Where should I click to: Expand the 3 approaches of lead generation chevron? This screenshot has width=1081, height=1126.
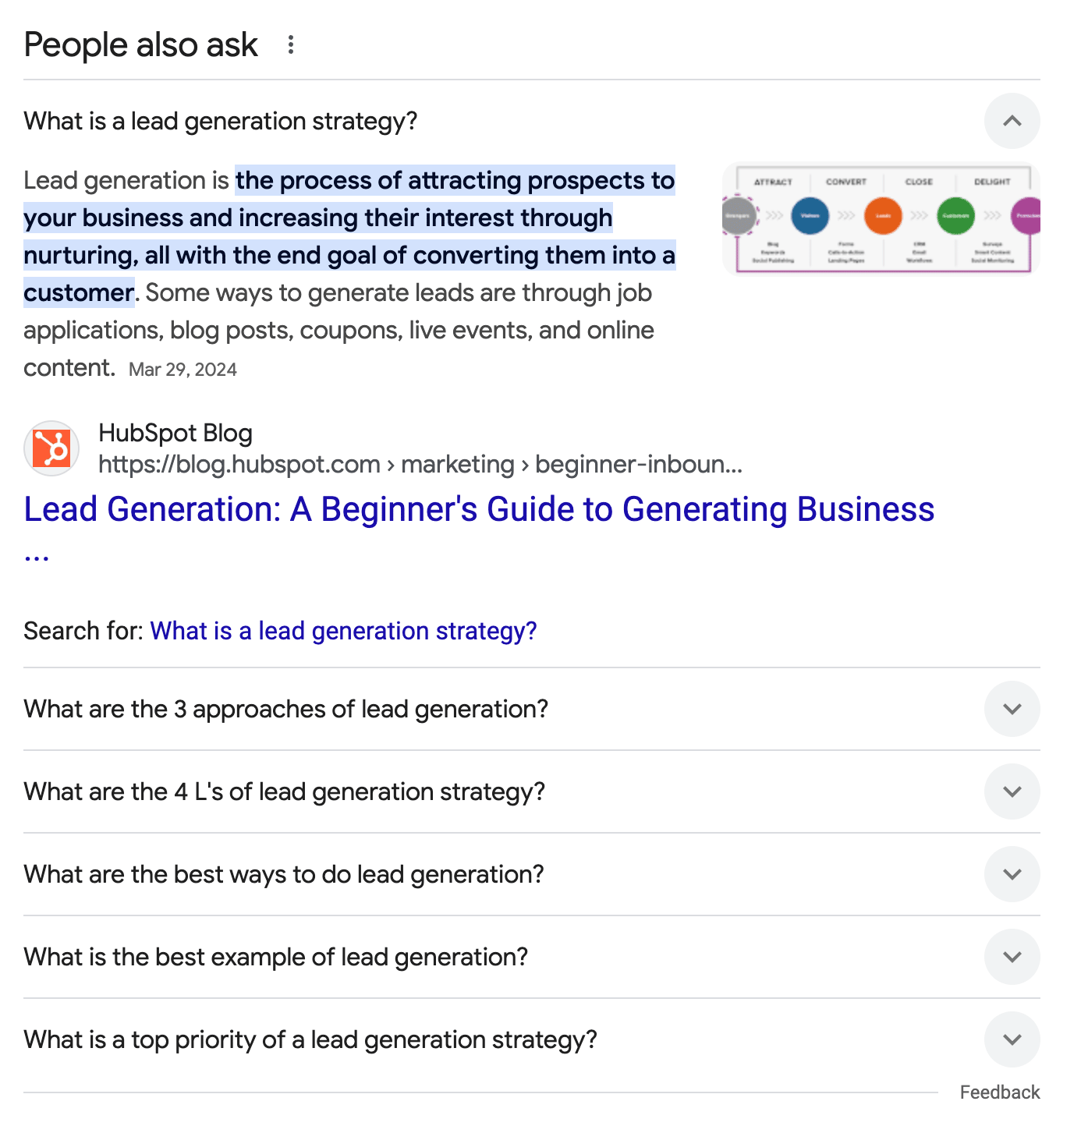coord(1012,709)
